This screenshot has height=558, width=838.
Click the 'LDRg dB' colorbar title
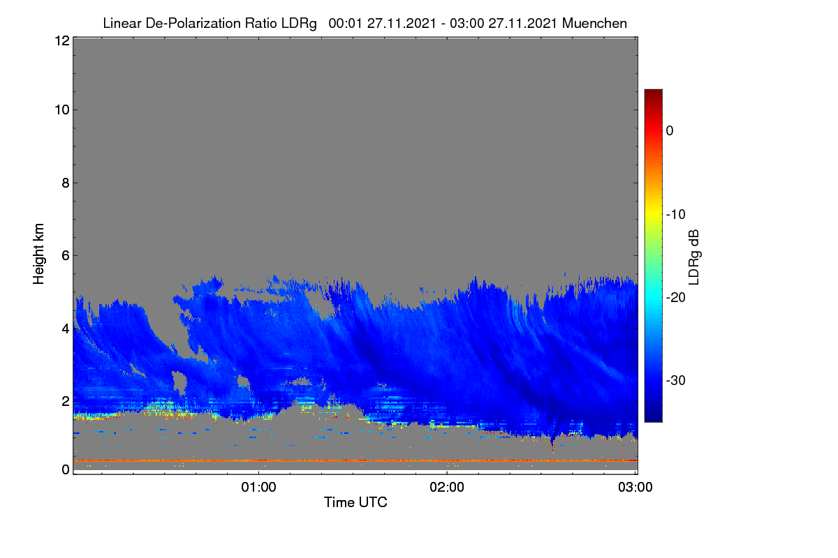pos(693,256)
